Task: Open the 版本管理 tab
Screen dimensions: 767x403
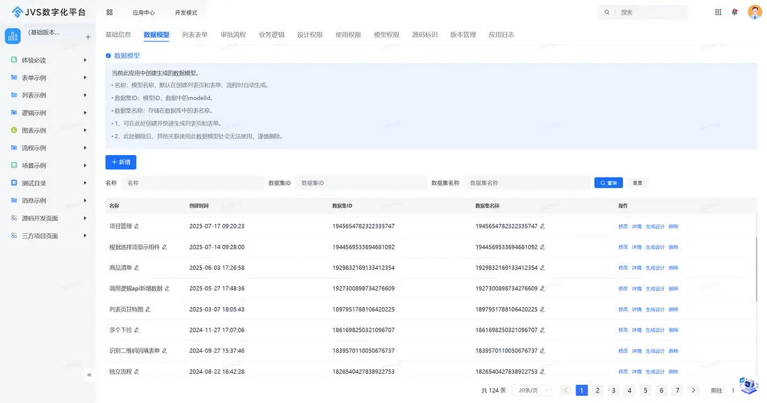Action: pos(462,34)
